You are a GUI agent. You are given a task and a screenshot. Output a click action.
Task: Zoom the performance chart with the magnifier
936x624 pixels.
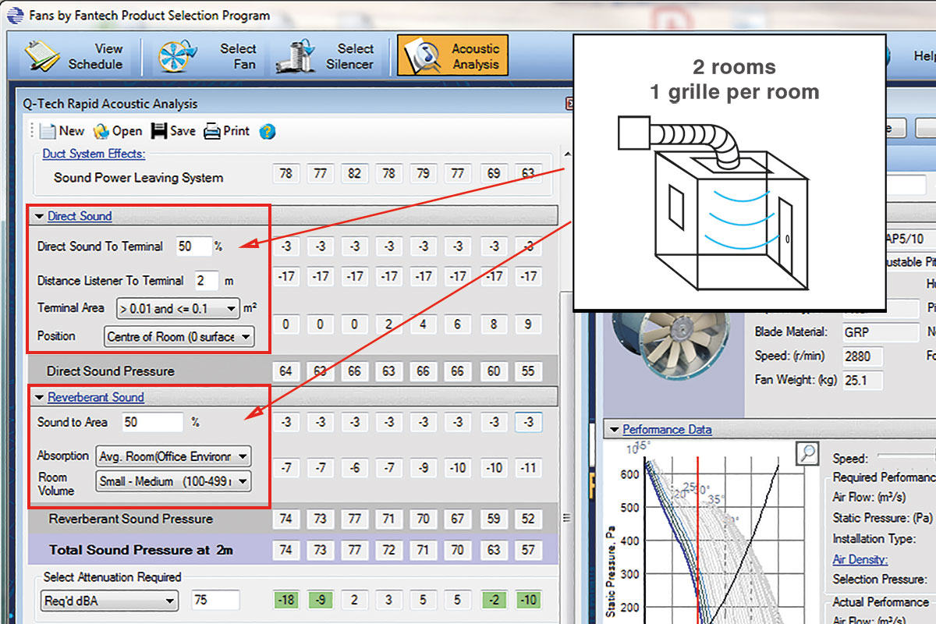click(807, 453)
